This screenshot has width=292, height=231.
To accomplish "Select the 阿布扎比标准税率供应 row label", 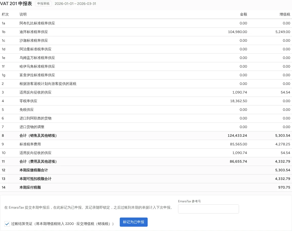I will 37,23.
